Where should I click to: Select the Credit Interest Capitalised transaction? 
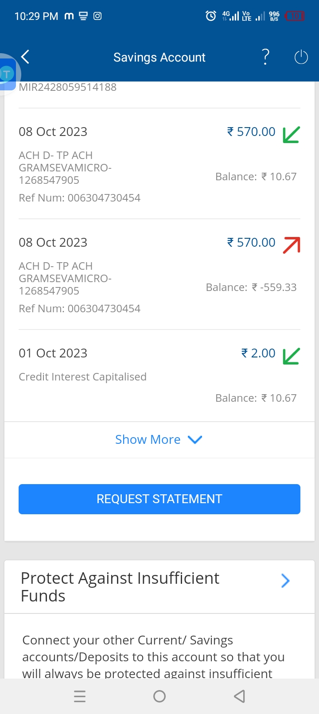coord(82,377)
